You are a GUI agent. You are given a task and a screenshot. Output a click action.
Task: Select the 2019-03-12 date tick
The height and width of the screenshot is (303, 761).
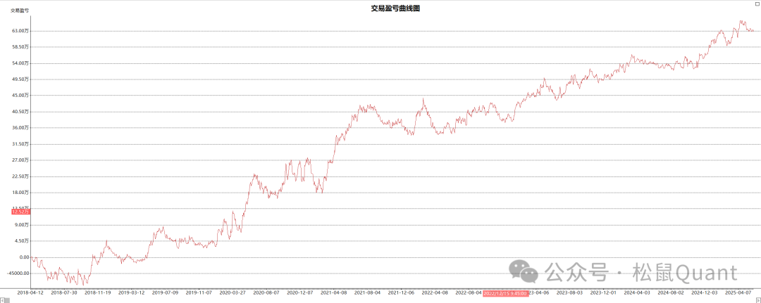pyautogui.click(x=132, y=292)
